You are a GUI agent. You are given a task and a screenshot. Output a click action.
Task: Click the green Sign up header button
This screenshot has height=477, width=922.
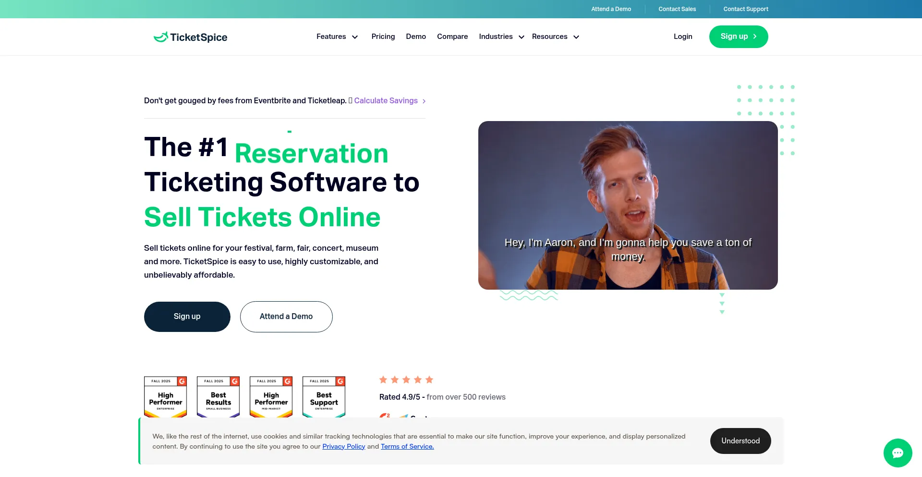739,37
